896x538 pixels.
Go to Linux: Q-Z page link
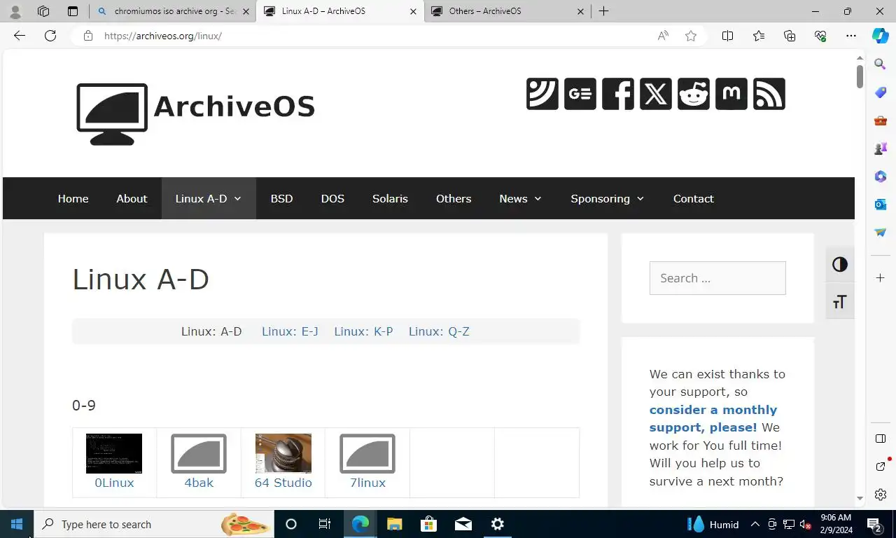pos(439,331)
